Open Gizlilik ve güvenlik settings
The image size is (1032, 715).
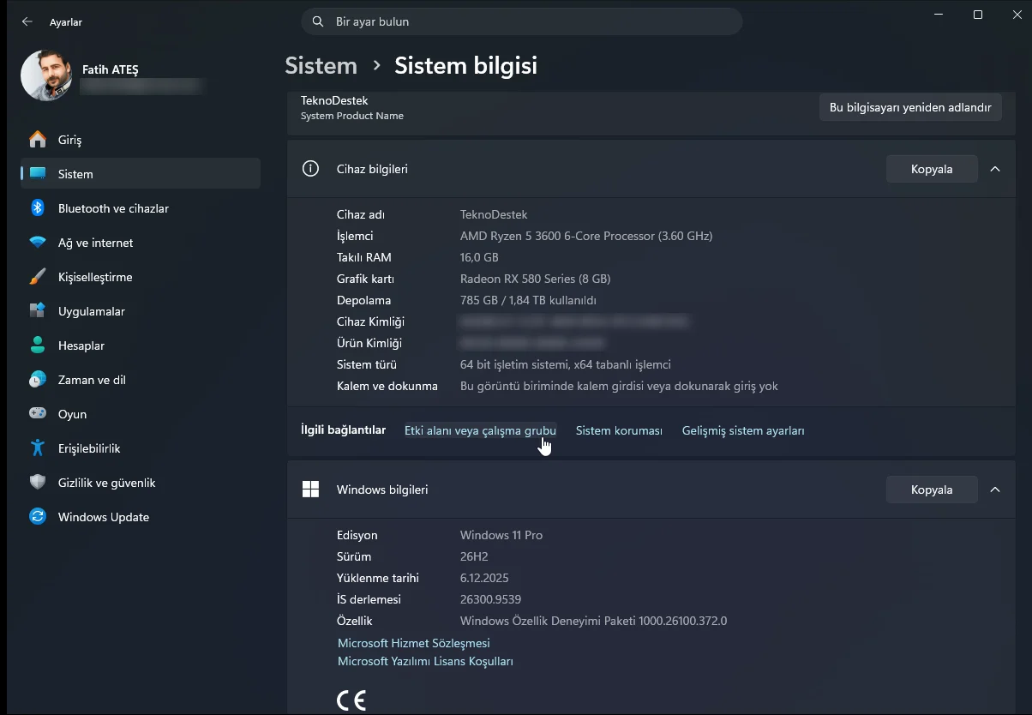(141, 483)
